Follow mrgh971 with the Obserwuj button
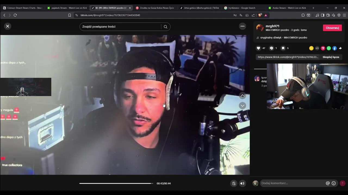Screen dimensions: 348x195 [332, 28]
